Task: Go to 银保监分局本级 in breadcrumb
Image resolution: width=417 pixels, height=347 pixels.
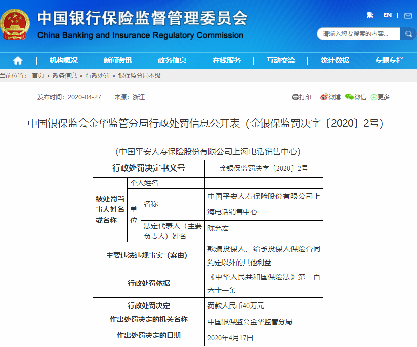Action: 140,76
